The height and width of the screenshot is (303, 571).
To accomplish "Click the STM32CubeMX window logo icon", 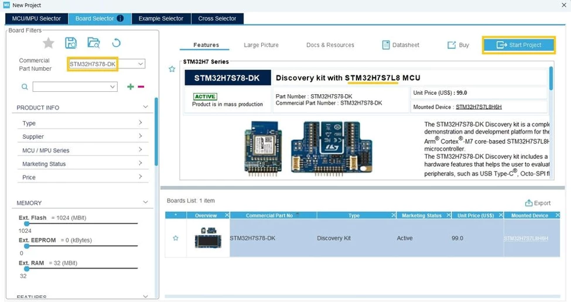I will pyautogui.click(x=6, y=5).
